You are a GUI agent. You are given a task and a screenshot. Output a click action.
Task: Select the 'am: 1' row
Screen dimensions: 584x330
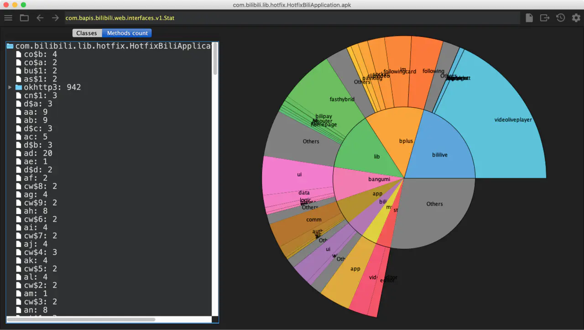(109, 293)
